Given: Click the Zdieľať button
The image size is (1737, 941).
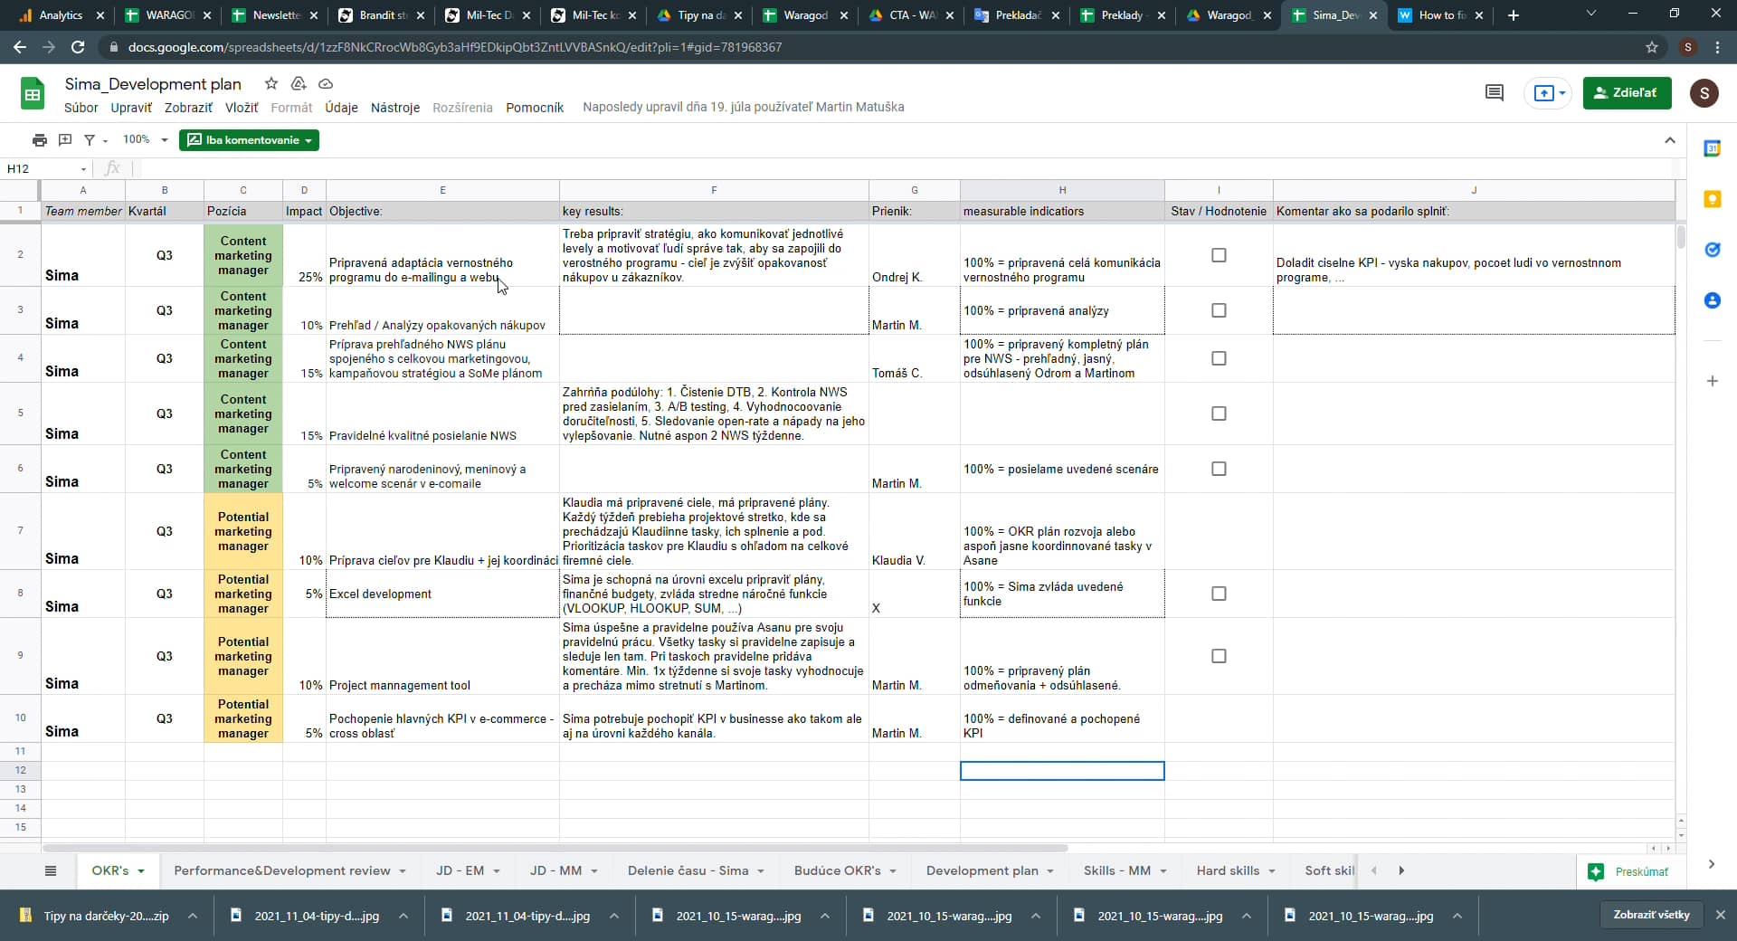Looking at the screenshot, I should pos(1627,92).
